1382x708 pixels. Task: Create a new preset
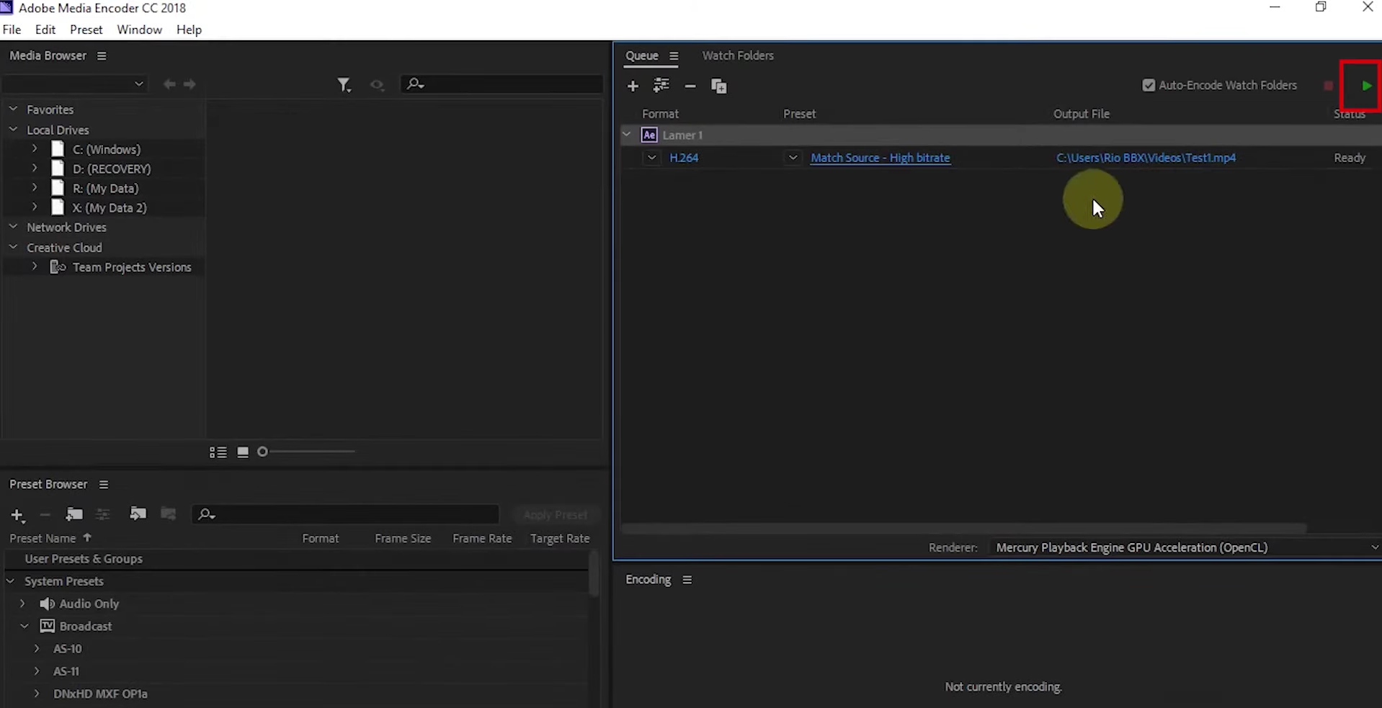18,515
